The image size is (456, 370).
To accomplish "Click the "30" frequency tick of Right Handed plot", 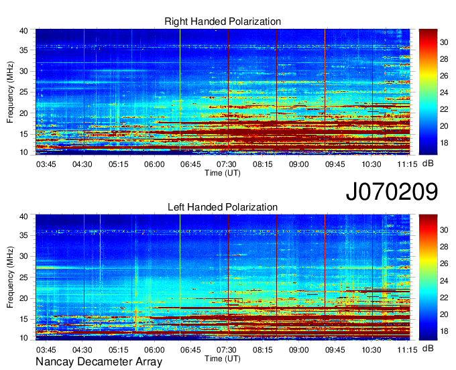I will click(23, 71).
